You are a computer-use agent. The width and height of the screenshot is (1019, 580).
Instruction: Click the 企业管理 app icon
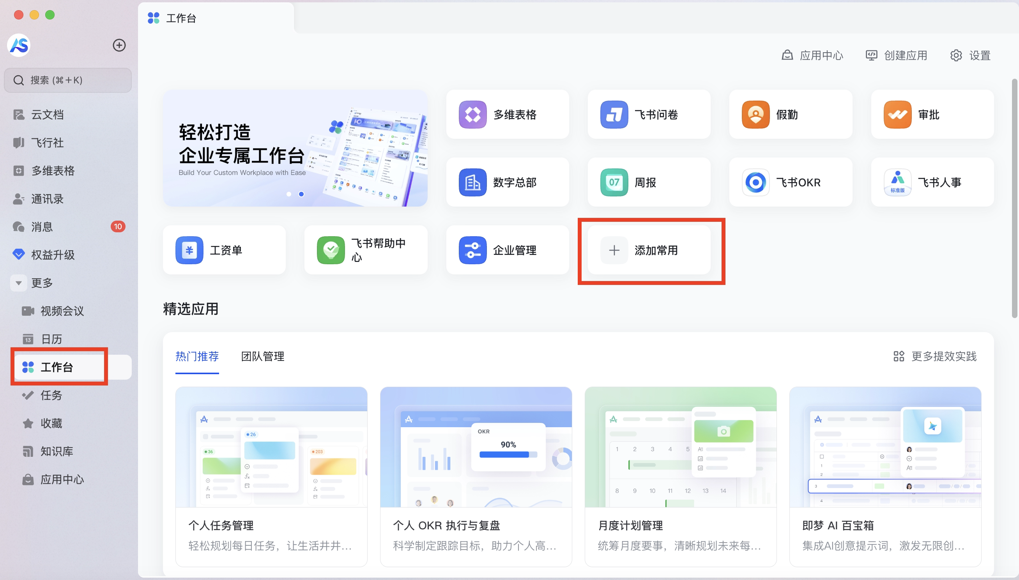[x=472, y=250]
